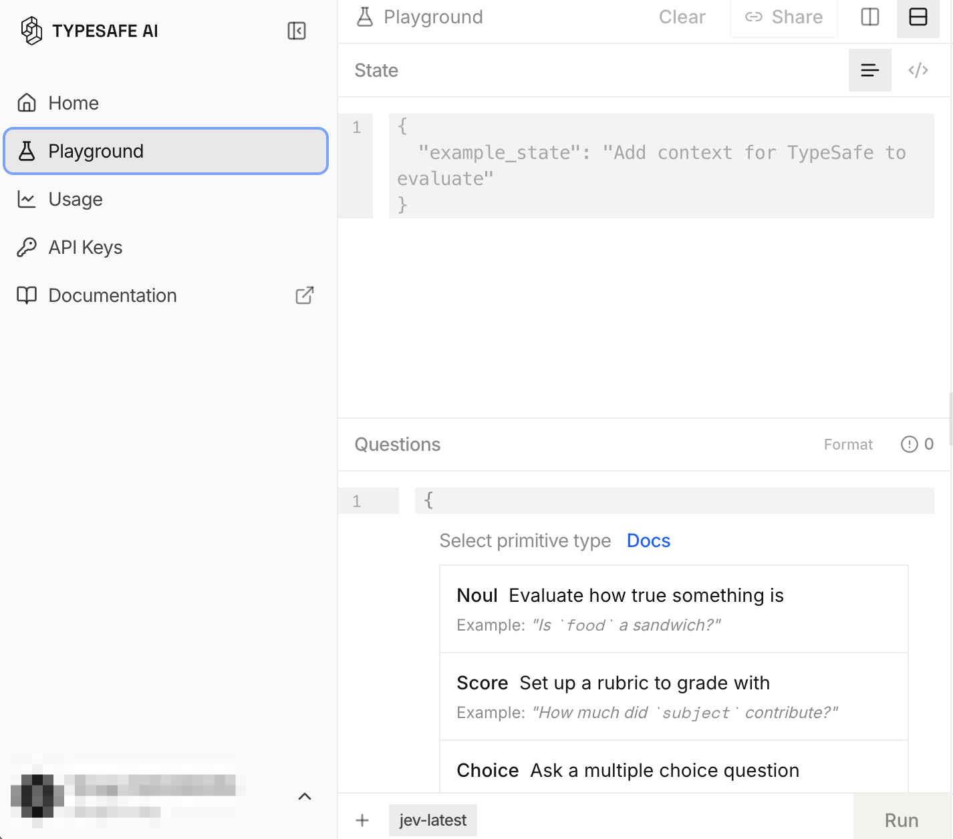Expand the user account menu chevron
953x839 pixels.
coord(305,796)
